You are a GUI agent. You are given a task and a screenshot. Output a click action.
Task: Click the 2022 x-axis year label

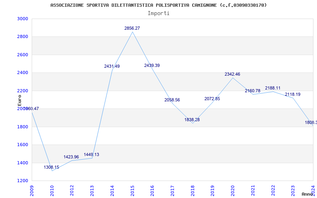273,191
